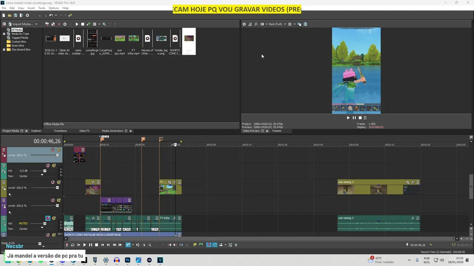The image size is (474, 266).
Task: Open File menu
Action: click(x=4, y=8)
